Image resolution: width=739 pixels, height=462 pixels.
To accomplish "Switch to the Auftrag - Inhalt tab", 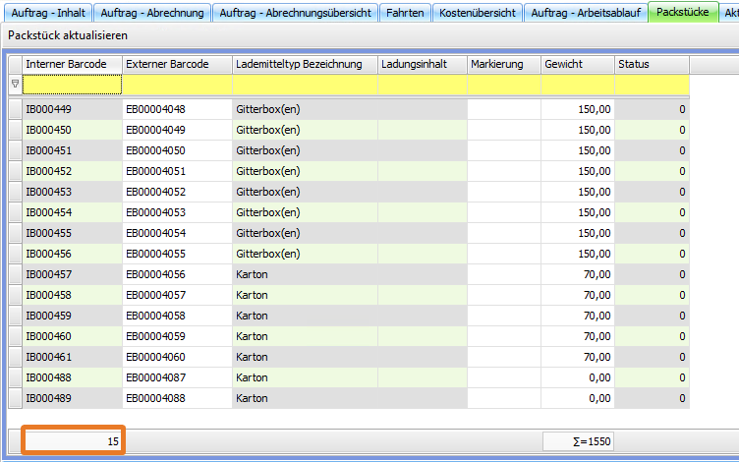I will pos(47,13).
